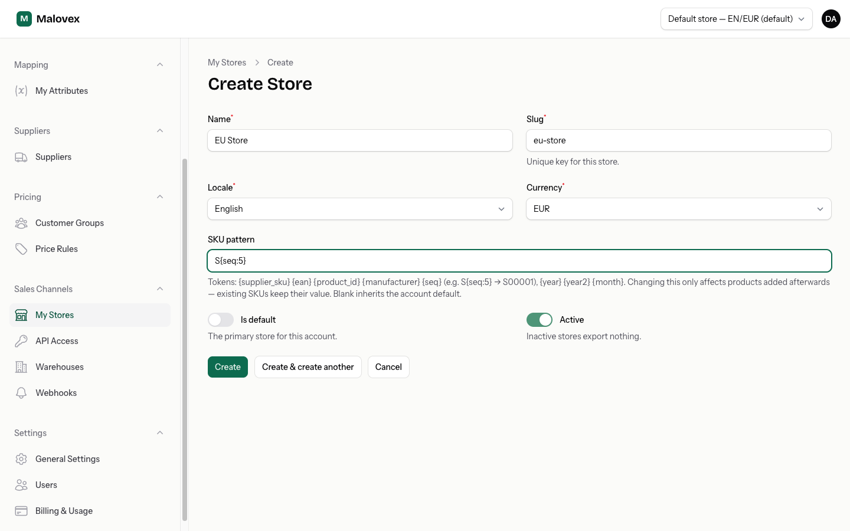Collapse the Mapping sidebar section
The height and width of the screenshot is (531, 850).
(x=160, y=65)
